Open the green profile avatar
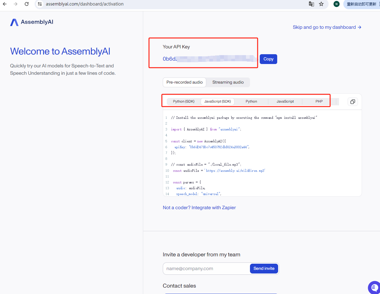 (337, 4)
